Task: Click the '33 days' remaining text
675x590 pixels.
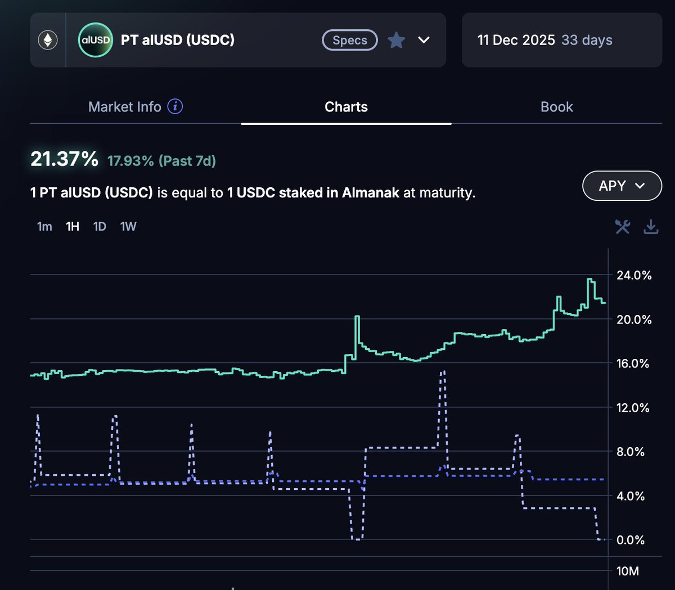Action: click(587, 40)
